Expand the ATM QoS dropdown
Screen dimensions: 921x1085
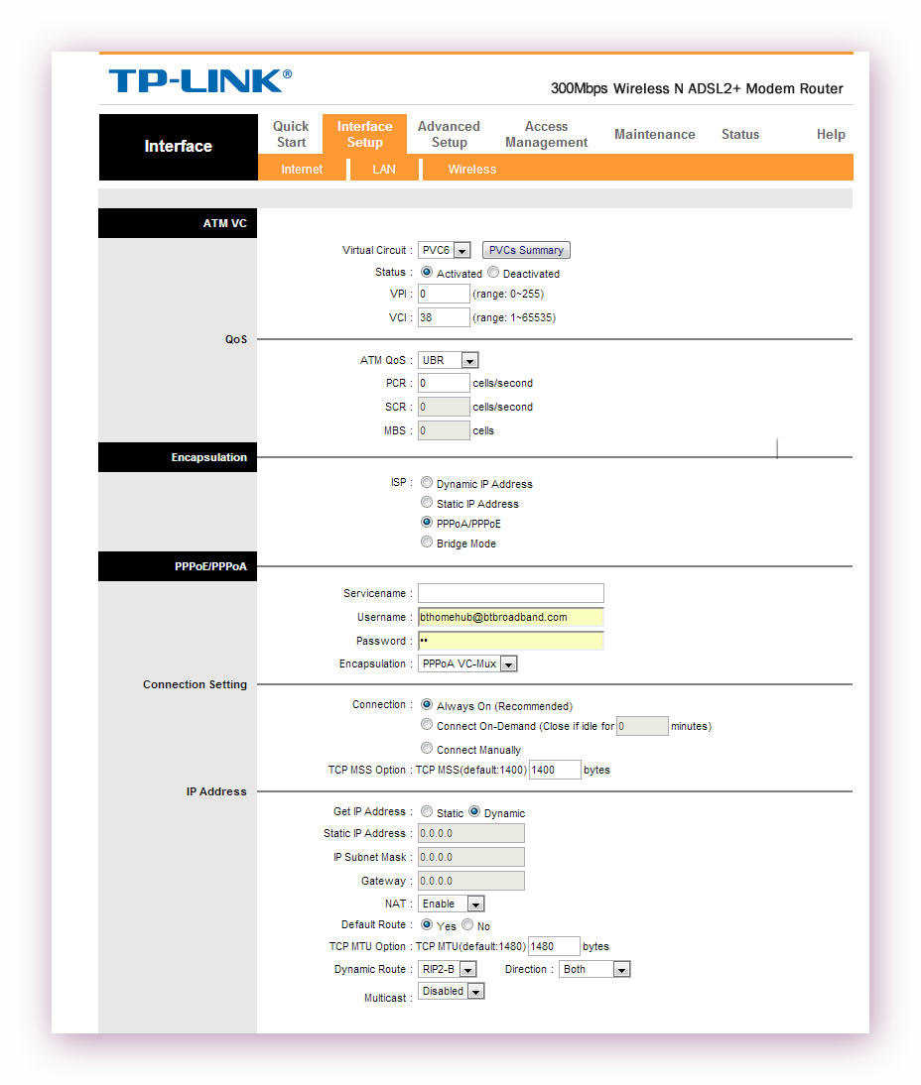449,360
